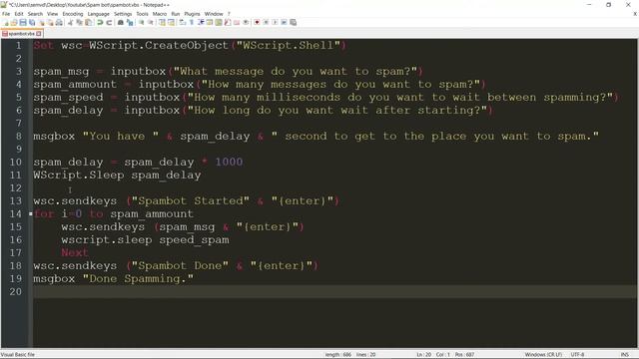Open the Settings menu

click(123, 14)
